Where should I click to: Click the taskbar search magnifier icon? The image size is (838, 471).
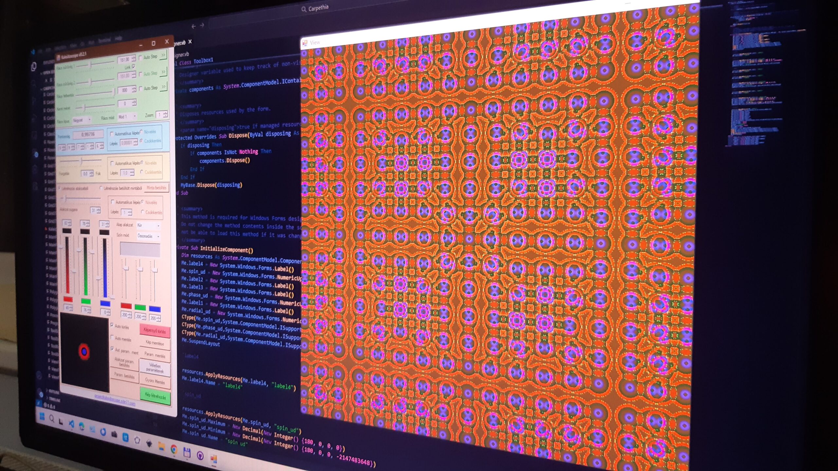(52, 419)
